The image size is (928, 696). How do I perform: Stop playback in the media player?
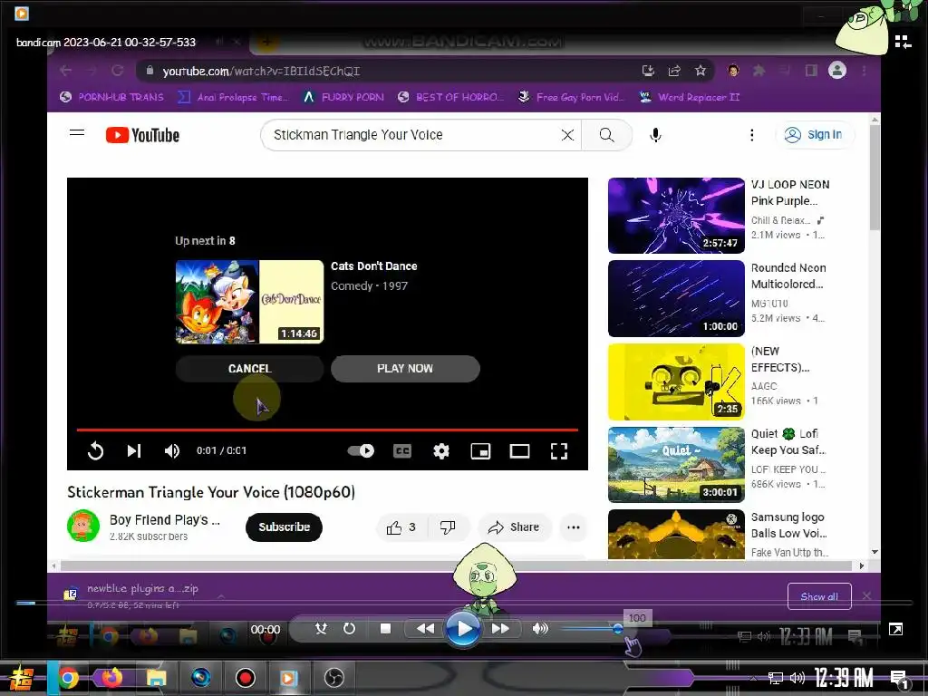(x=385, y=629)
